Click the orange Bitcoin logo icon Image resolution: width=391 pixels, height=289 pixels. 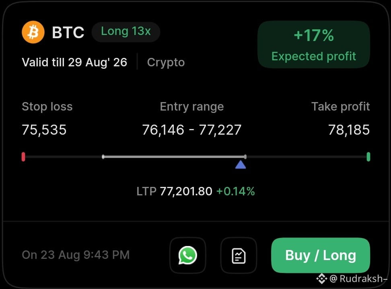click(x=33, y=32)
